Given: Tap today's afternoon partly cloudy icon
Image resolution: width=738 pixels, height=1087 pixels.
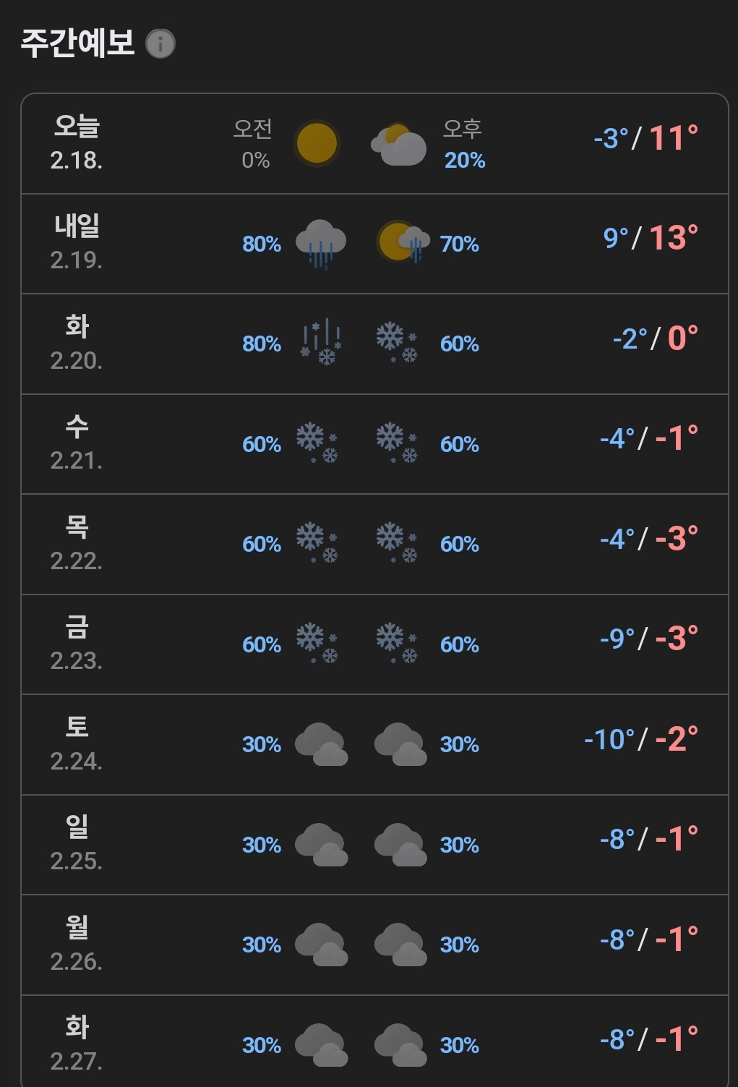Looking at the screenshot, I should (x=399, y=145).
